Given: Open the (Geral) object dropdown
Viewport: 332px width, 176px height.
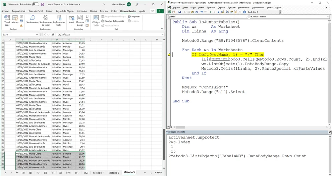Looking at the screenshot, I should [x=246, y=16].
